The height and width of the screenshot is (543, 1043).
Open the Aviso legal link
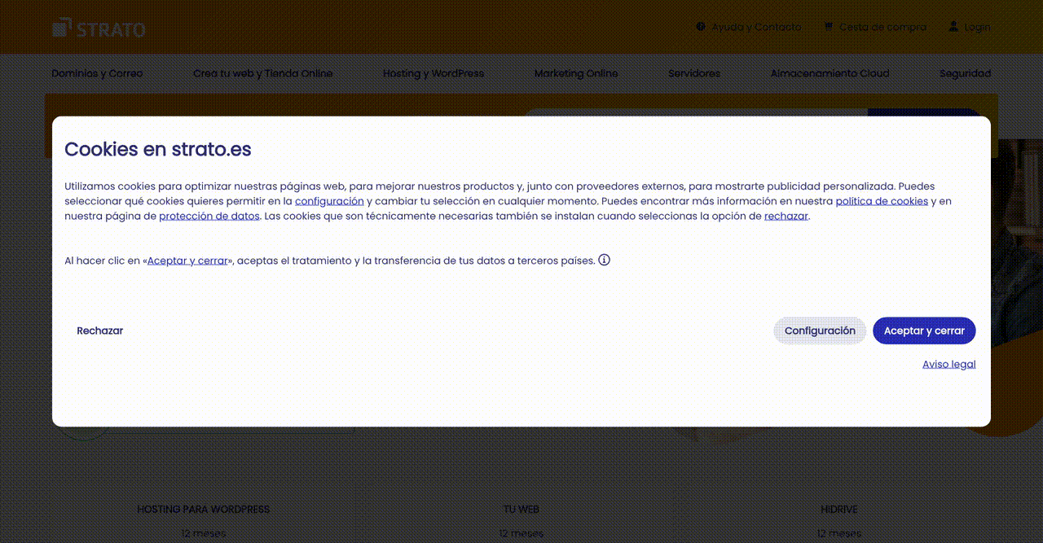[948, 364]
